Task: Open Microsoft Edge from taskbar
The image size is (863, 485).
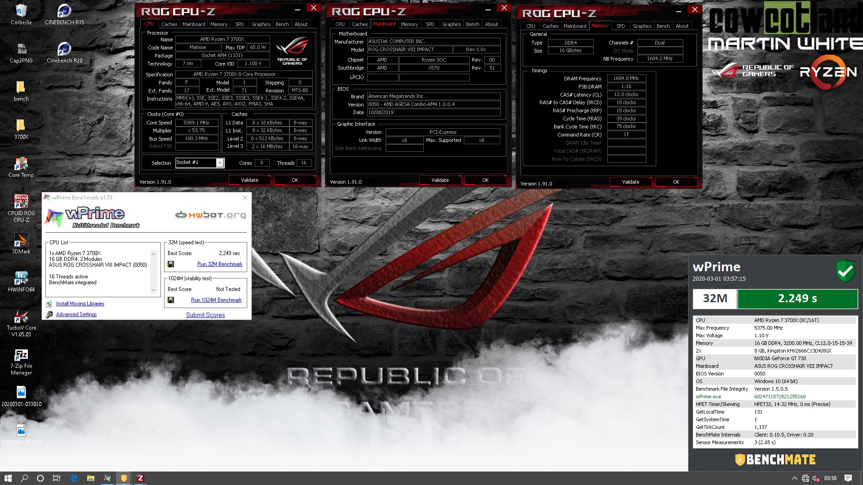Action: [74, 478]
